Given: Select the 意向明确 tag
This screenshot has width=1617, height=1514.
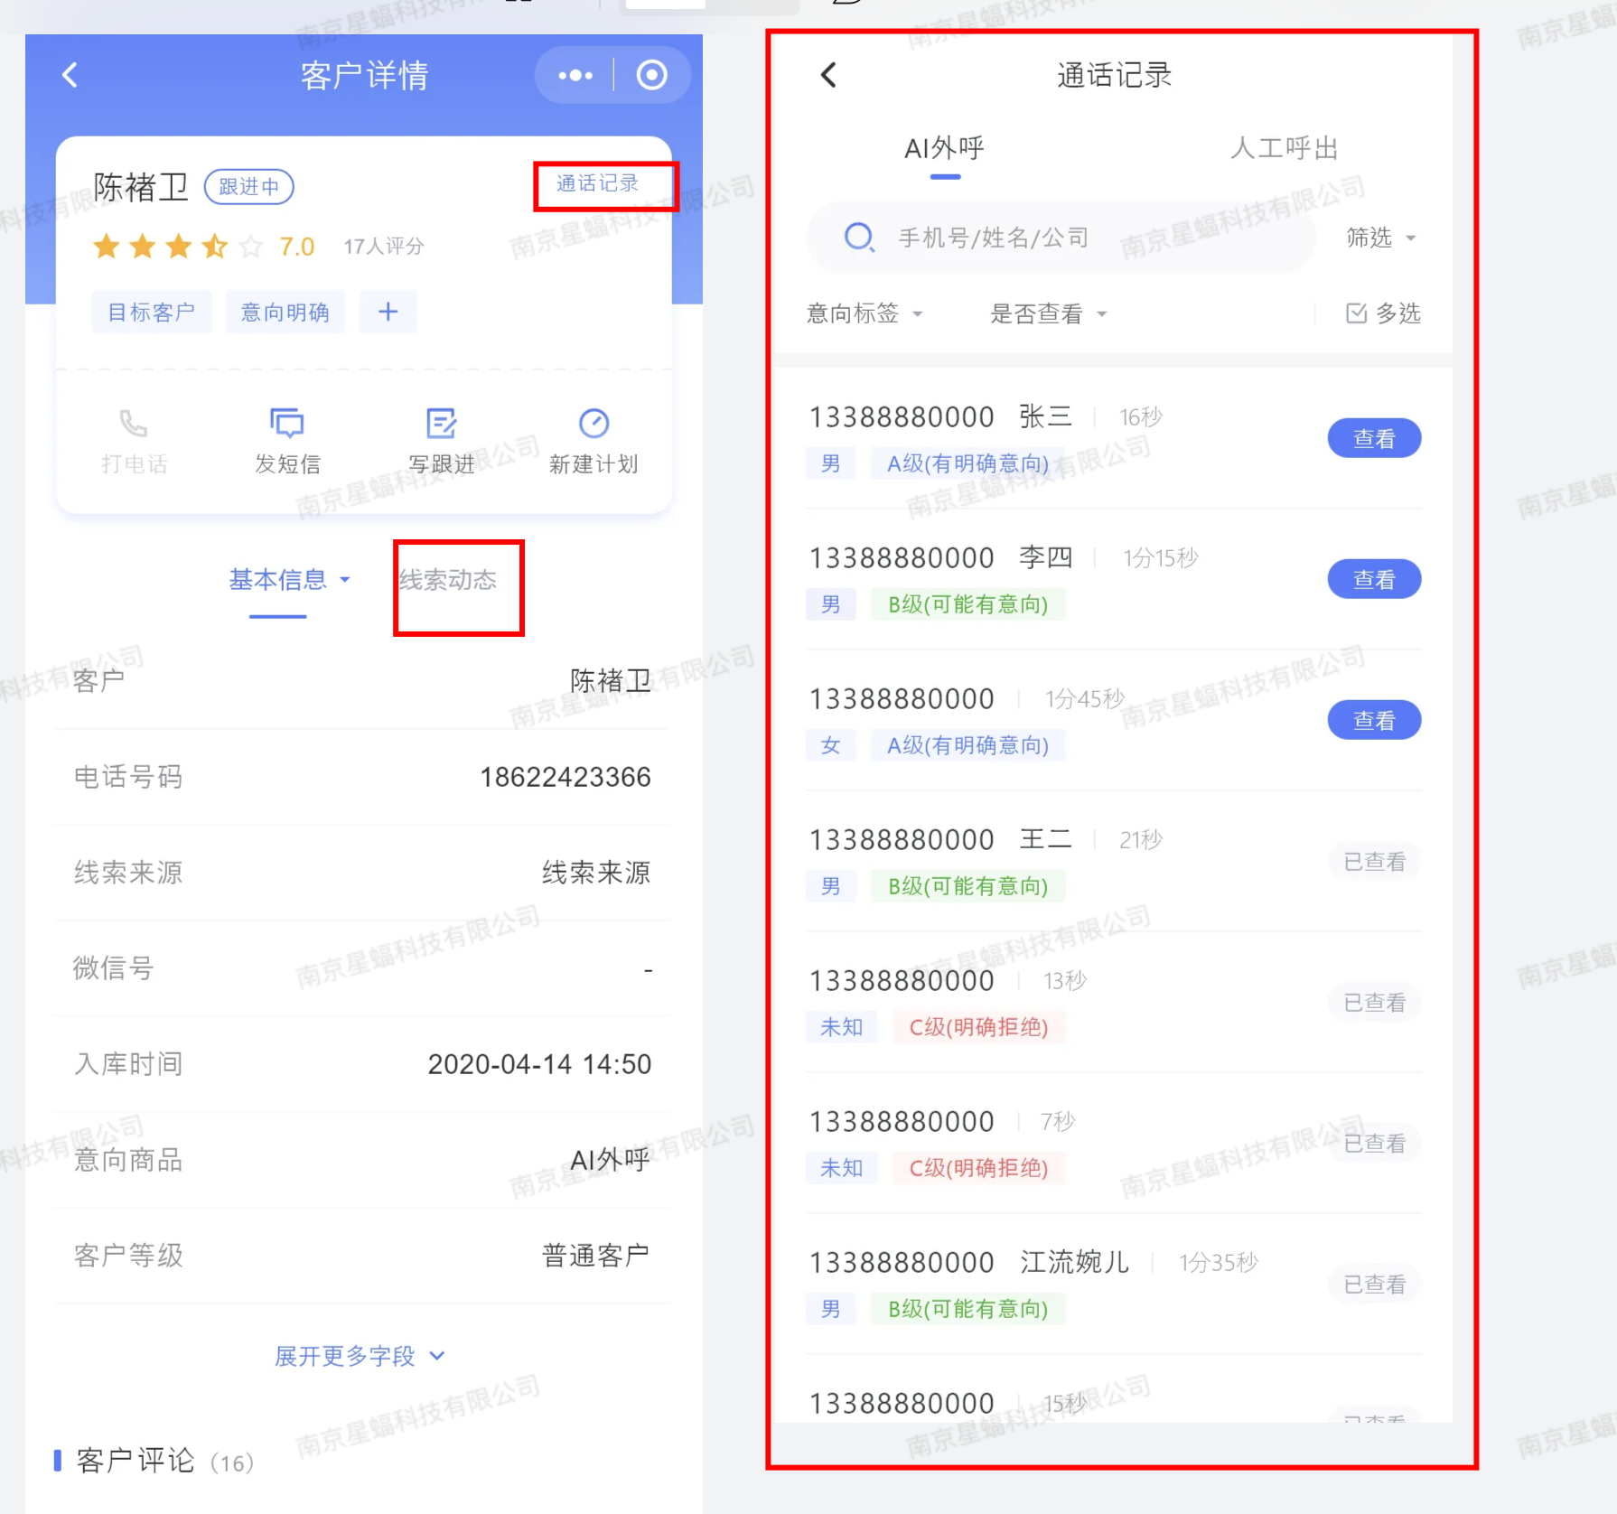Looking at the screenshot, I should point(285,313).
